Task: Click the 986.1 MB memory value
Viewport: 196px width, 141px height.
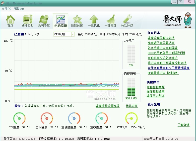Action: tap(131, 98)
